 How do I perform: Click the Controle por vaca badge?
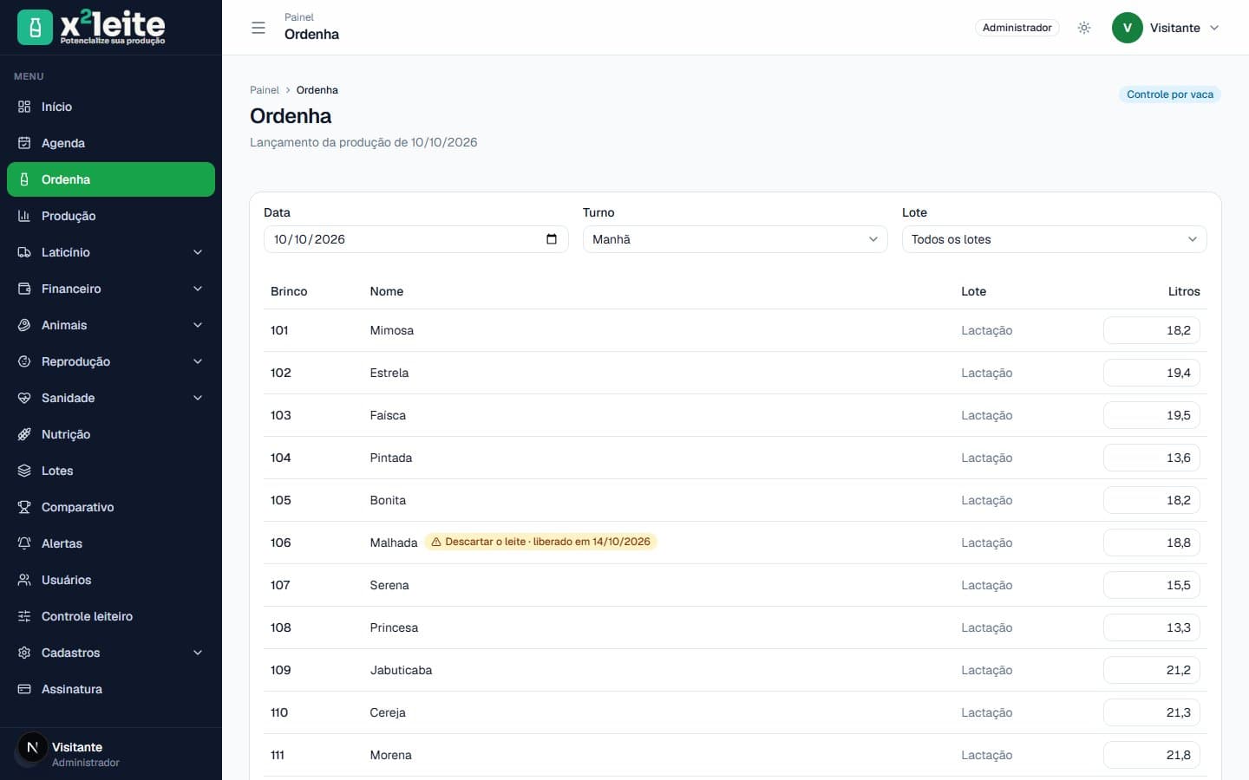[x=1170, y=94]
